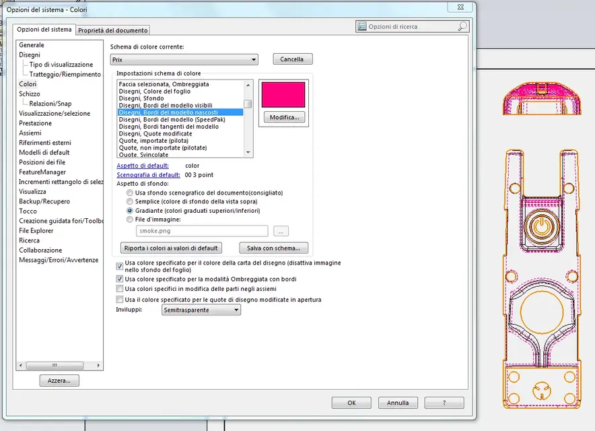The height and width of the screenshot is (431, 595).
Task: Select Modelli di default category
Action: (x=44, y=152)
